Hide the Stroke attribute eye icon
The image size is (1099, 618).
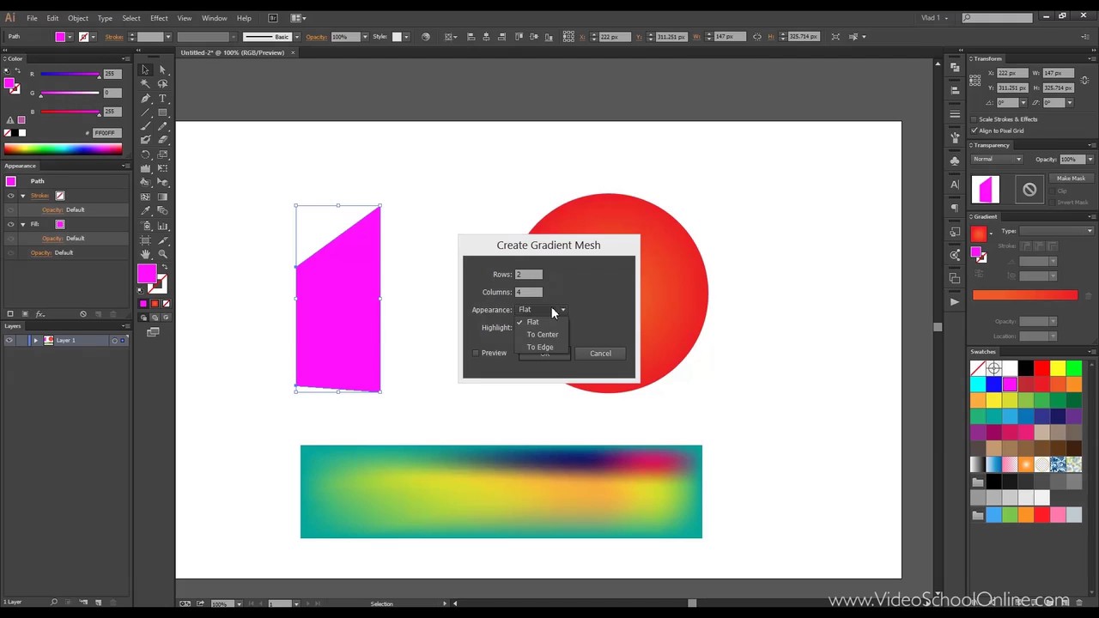tap(11, 196)
